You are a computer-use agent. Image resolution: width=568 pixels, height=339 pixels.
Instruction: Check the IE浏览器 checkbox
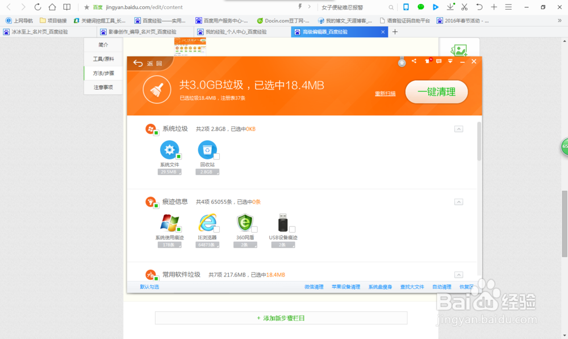[x=216, y=229]
